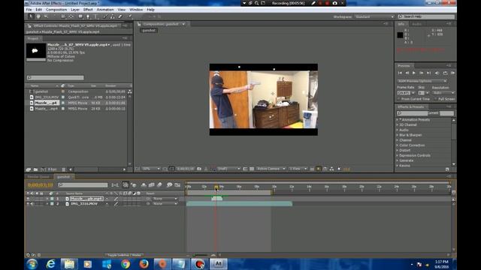Open the viewer magnification 50% dropdown

pyautogui.click(x=151, y=169)
